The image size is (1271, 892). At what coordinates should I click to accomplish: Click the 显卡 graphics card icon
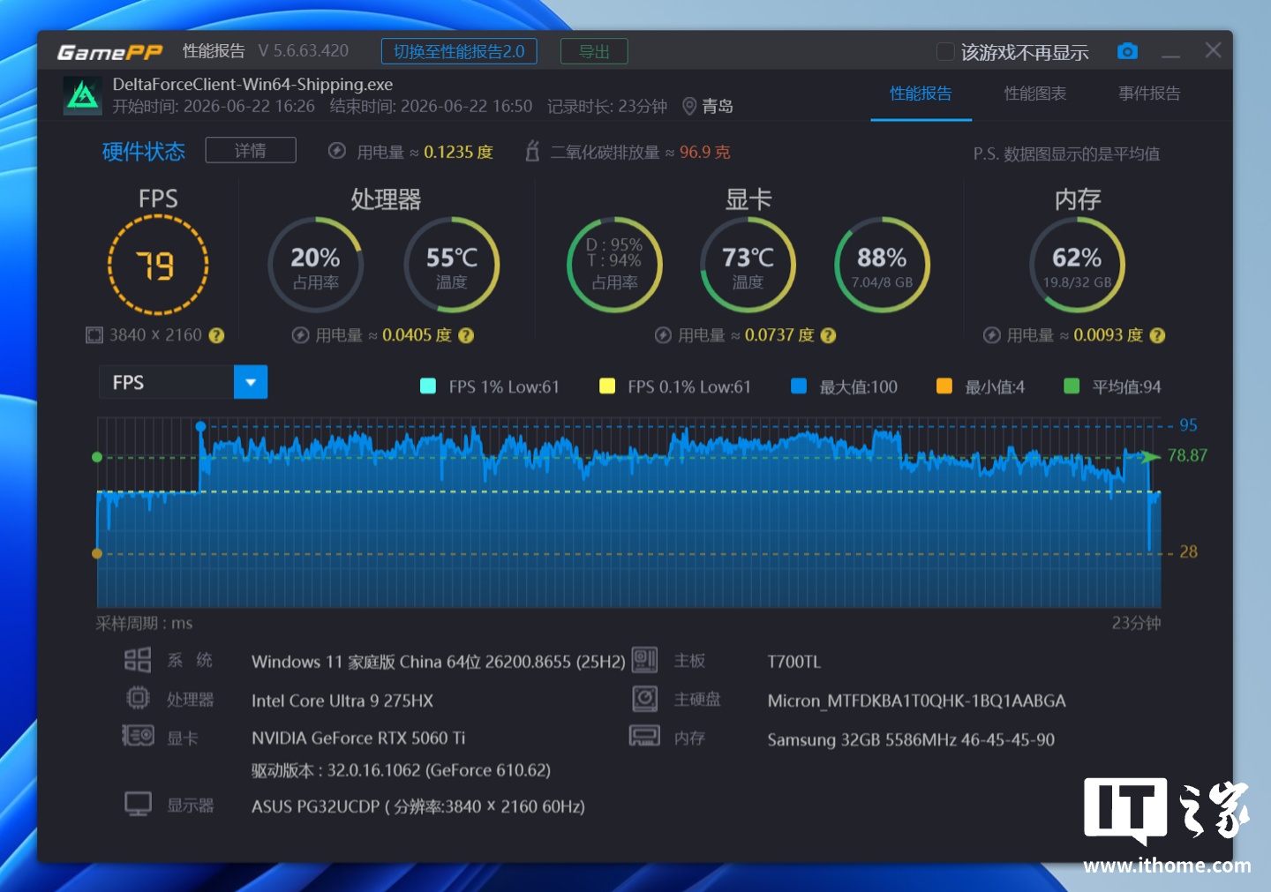tap(138, 736)
